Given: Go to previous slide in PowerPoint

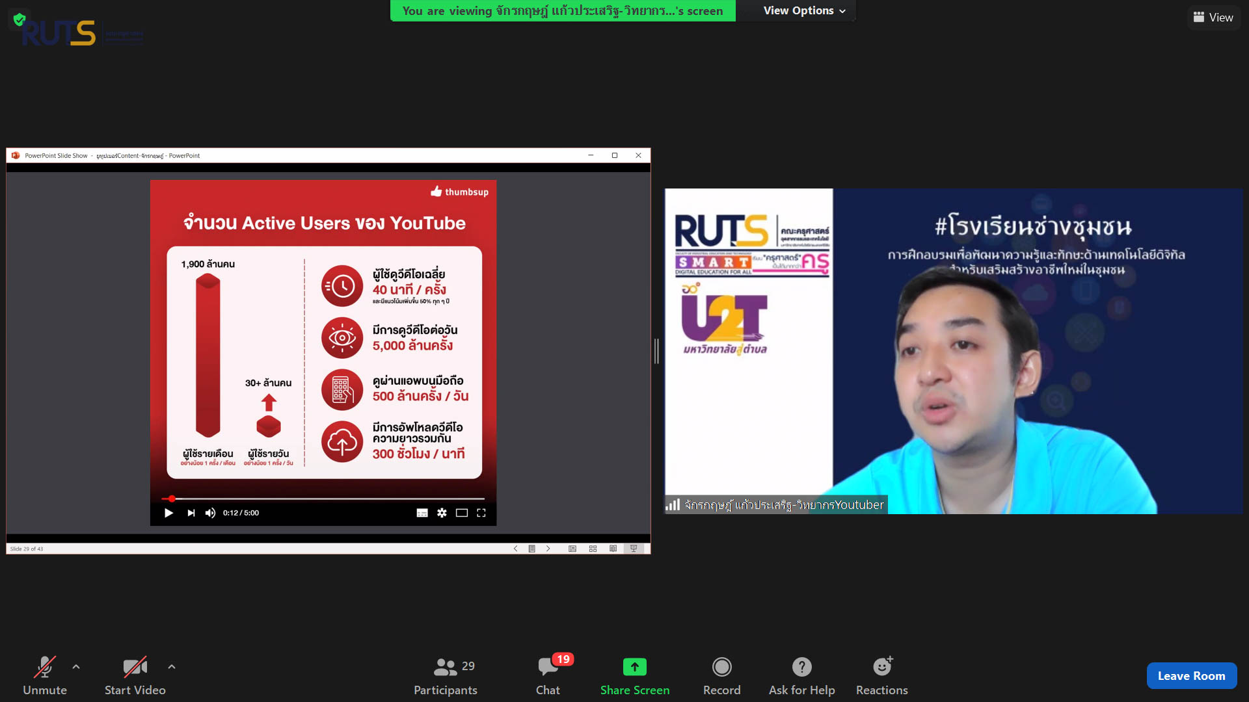Looking at the screenshot, I should [x=516, y=549].
